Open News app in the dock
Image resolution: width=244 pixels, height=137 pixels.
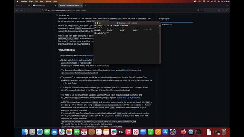(x=136, y=132)
